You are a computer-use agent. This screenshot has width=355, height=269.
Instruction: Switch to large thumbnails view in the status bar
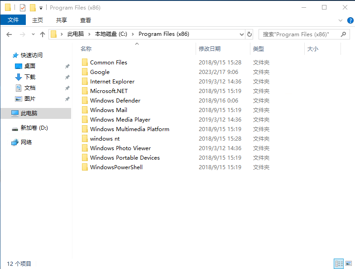[348, 264]
